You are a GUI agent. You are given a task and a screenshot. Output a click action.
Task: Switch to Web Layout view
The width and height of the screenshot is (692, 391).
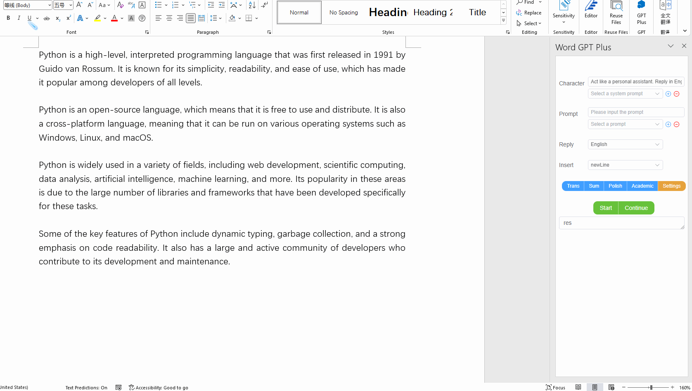coord(611,387)
